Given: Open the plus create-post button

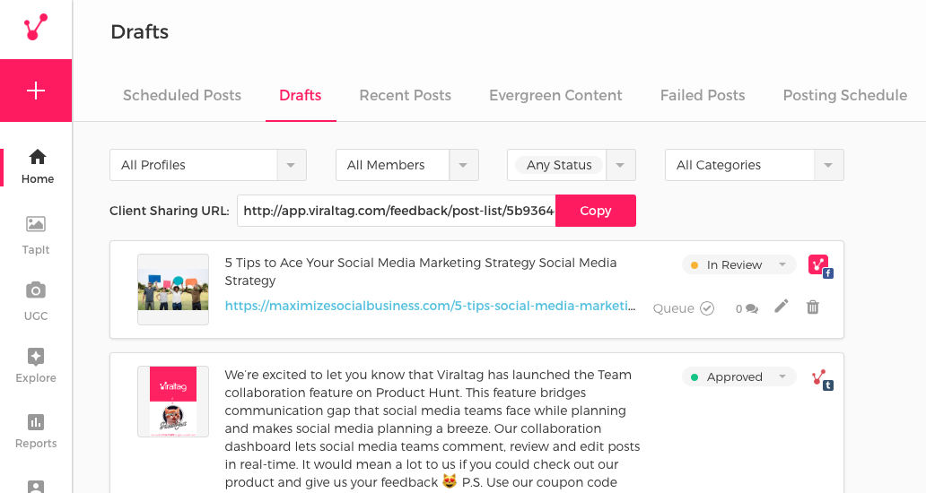Looking at the screenshot, I should click(x=36, y=91).
